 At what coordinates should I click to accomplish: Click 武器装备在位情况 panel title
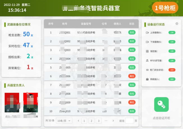tap(19, 24)
